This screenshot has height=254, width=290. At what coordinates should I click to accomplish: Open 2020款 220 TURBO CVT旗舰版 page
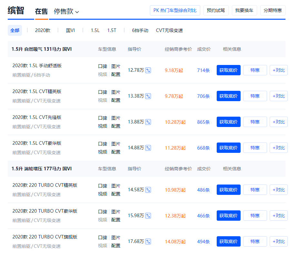point(45,237)
